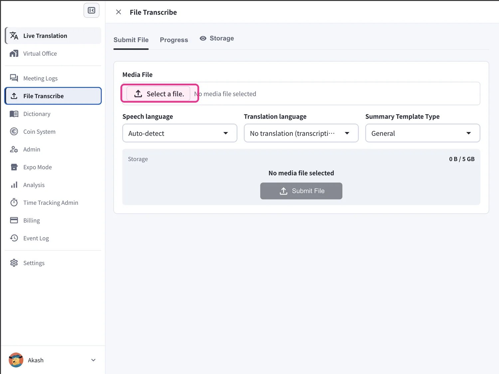Open the Analysis page

pos(53,185)
